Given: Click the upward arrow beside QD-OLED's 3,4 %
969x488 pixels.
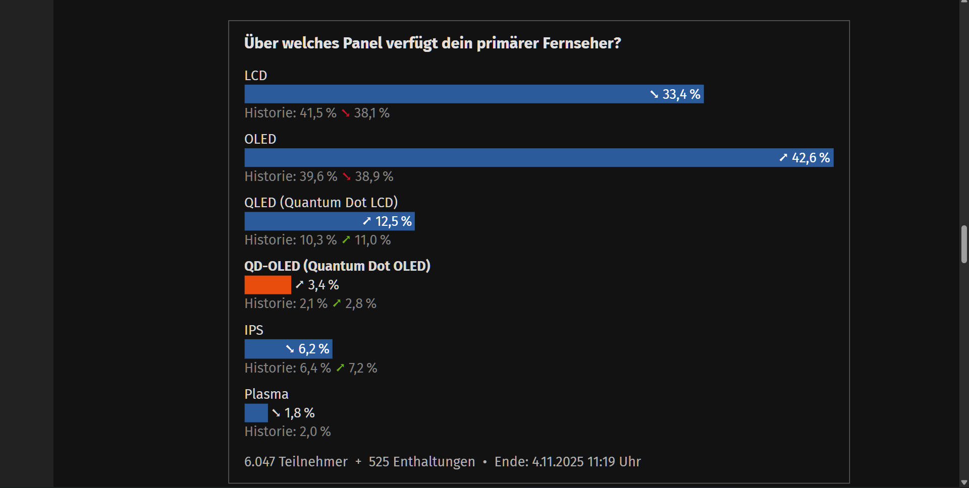Looking at the screenshot, I should (x=300, y=285).
